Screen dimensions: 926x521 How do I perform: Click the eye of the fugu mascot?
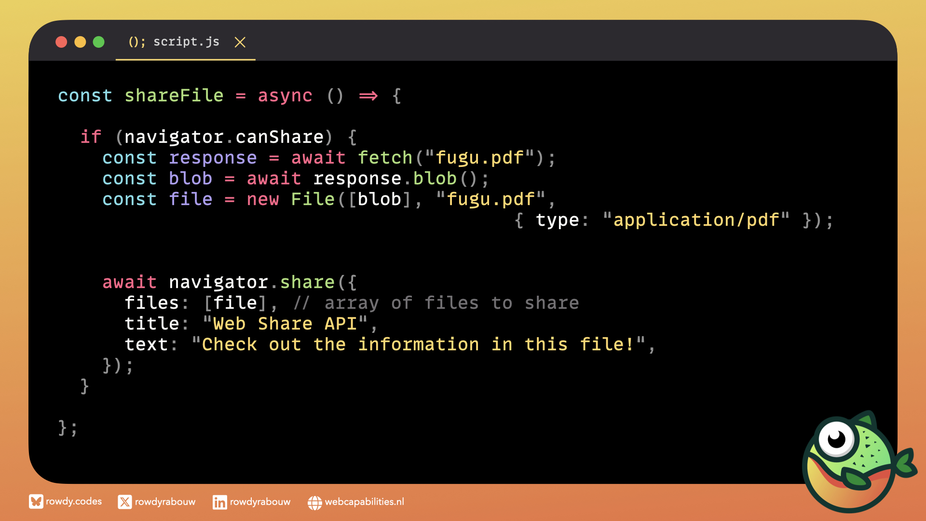click(836, 439)
